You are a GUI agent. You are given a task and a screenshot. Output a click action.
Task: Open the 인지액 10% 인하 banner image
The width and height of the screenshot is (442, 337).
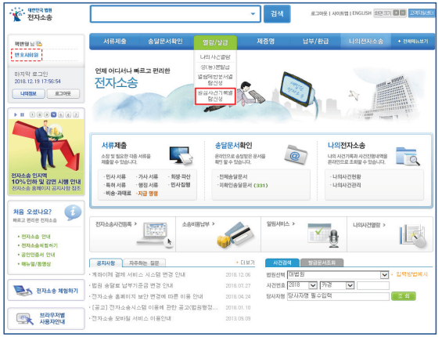46,157
